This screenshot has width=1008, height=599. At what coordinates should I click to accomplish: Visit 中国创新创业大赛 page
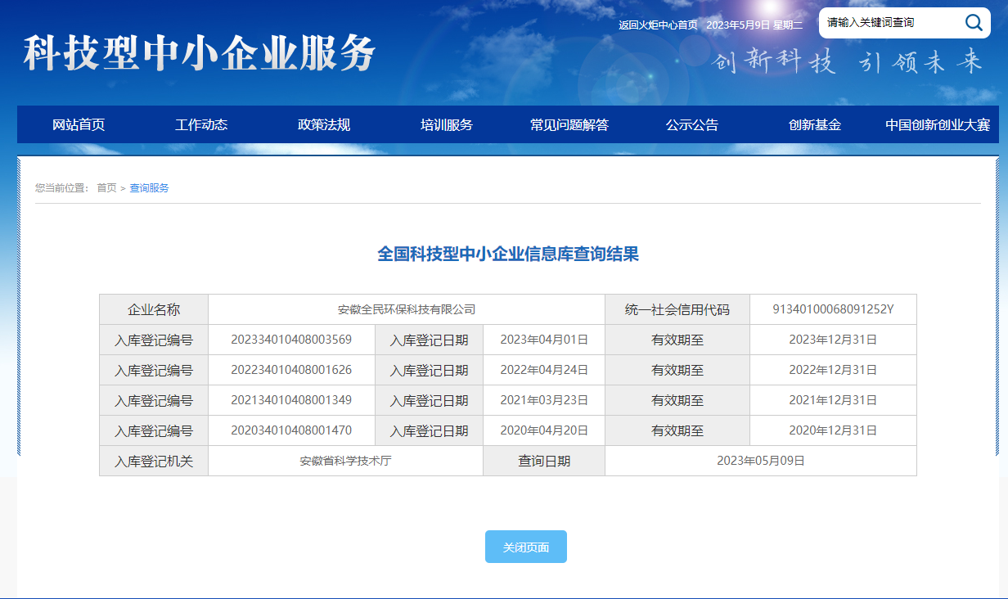[x=938, y=124]
